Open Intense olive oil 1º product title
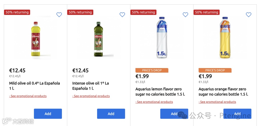Viewport: 259px width, 126px height. click(x=91, y=86)
